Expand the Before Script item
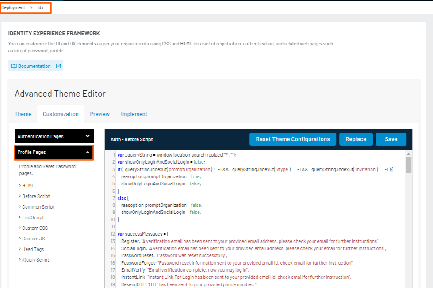The image size is (433, 288). click(x=35, y=196)
